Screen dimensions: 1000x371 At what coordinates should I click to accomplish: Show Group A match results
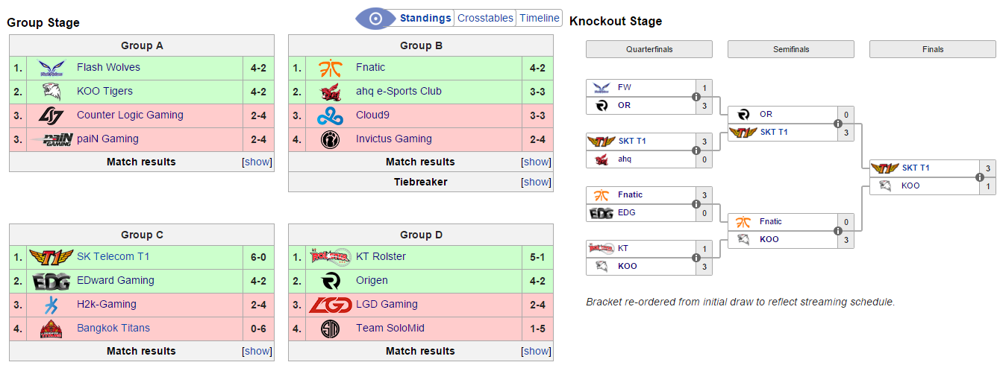point(257,162)
